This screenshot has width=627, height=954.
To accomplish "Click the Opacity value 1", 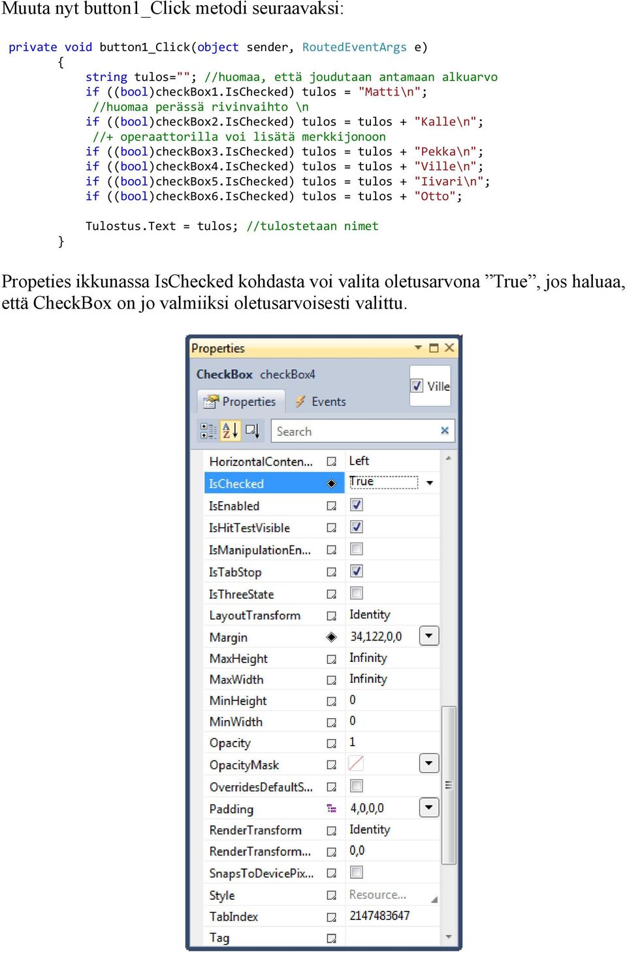I will [x=352, y=742].
